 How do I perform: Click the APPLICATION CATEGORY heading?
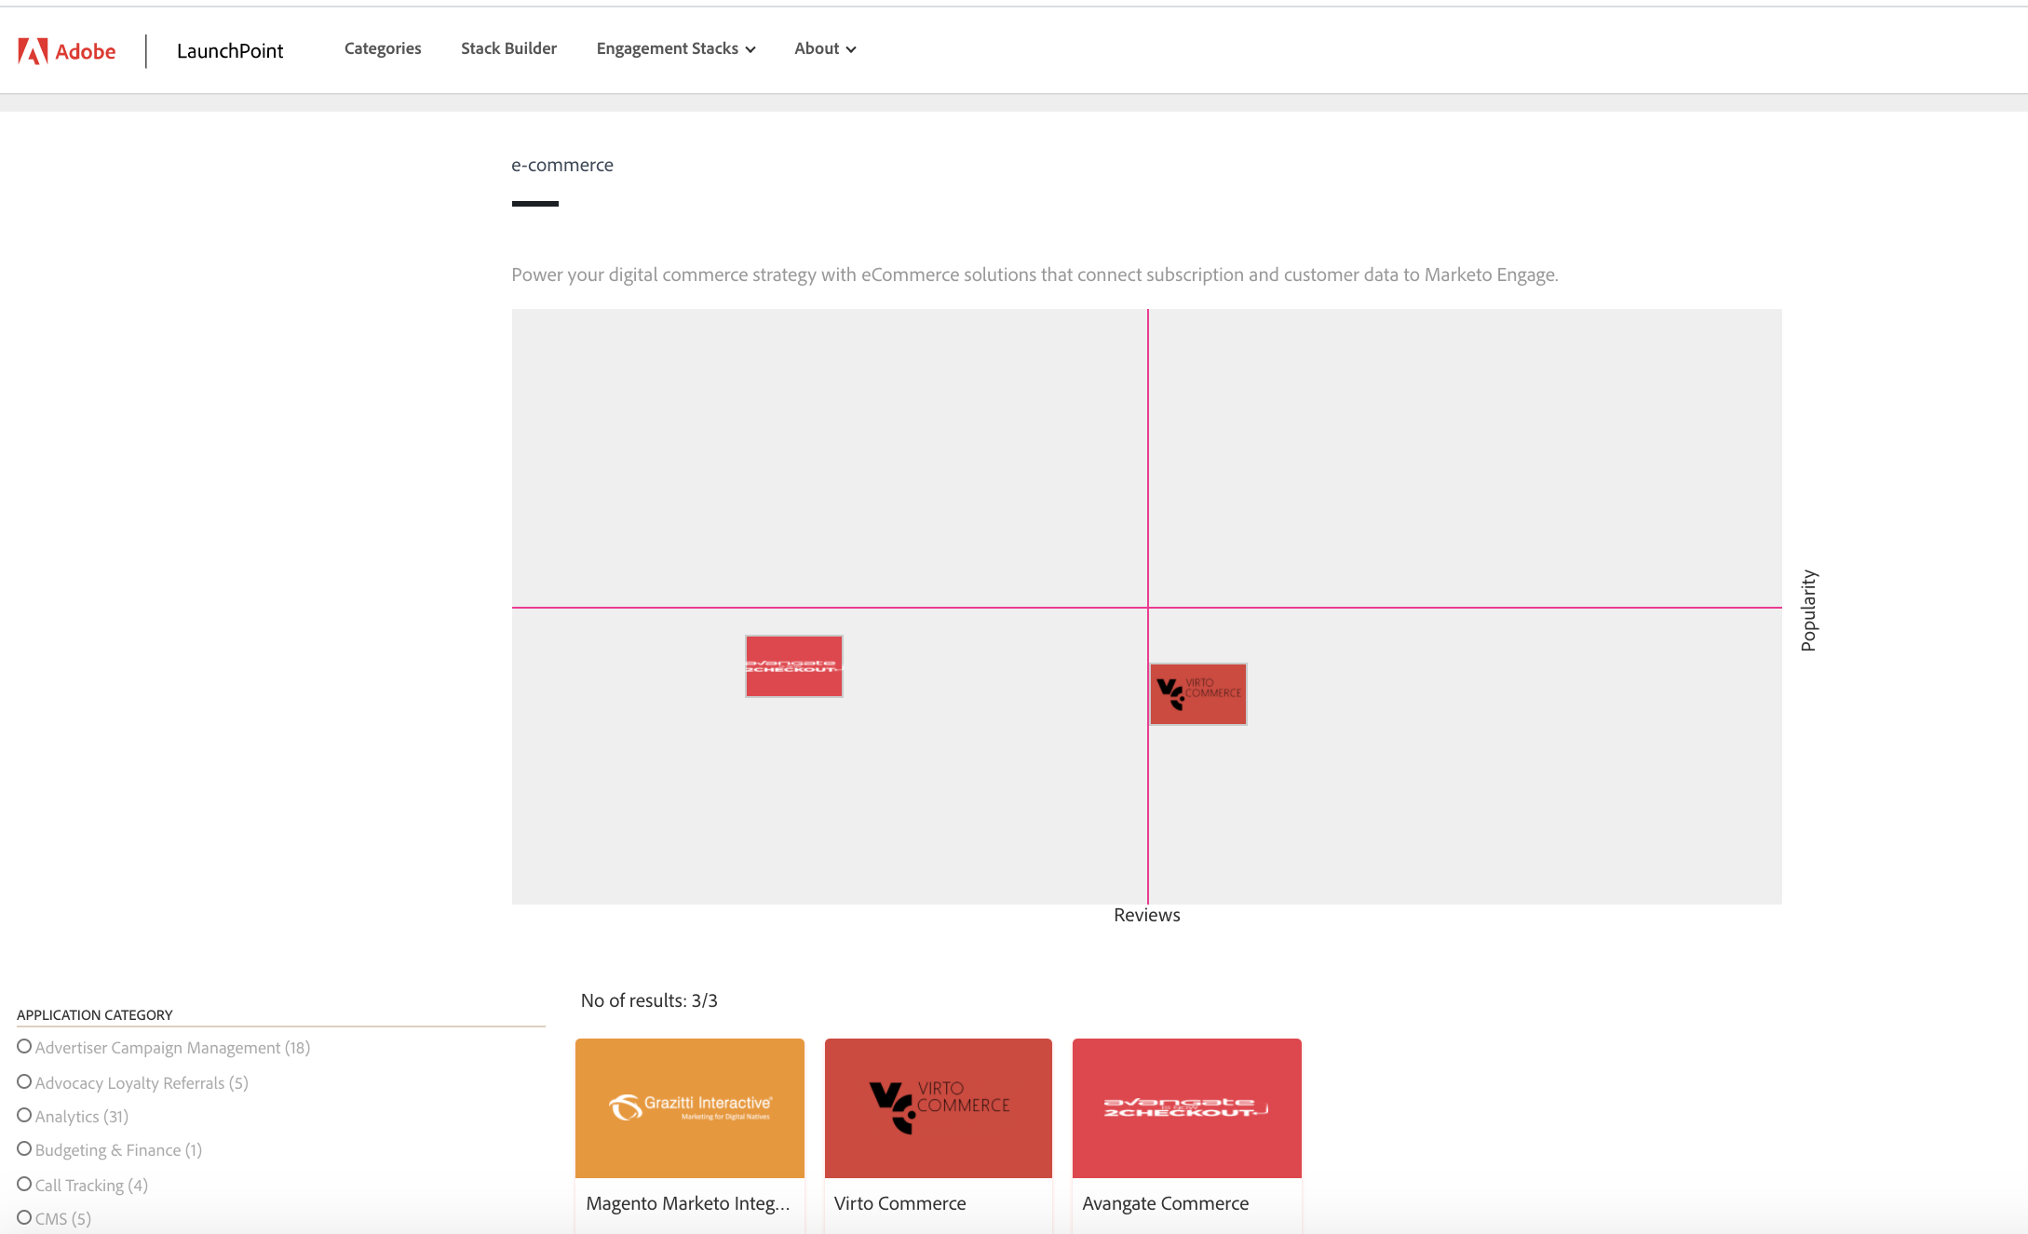[95, 1014]
